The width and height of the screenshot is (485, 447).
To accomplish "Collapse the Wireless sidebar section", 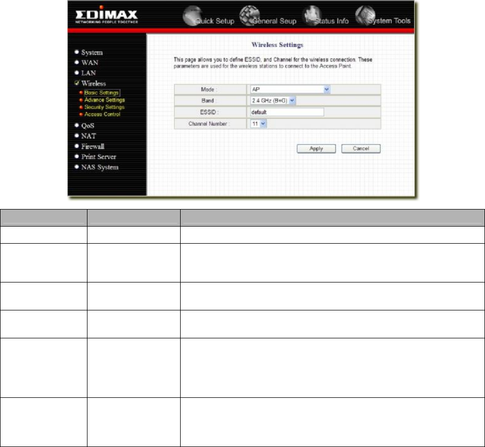I will click(x=93, y=83).
